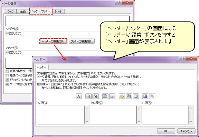Switch to the ページ tab
Image resolution: width=199 pixels, height=137 pixels.
[10, 11]
